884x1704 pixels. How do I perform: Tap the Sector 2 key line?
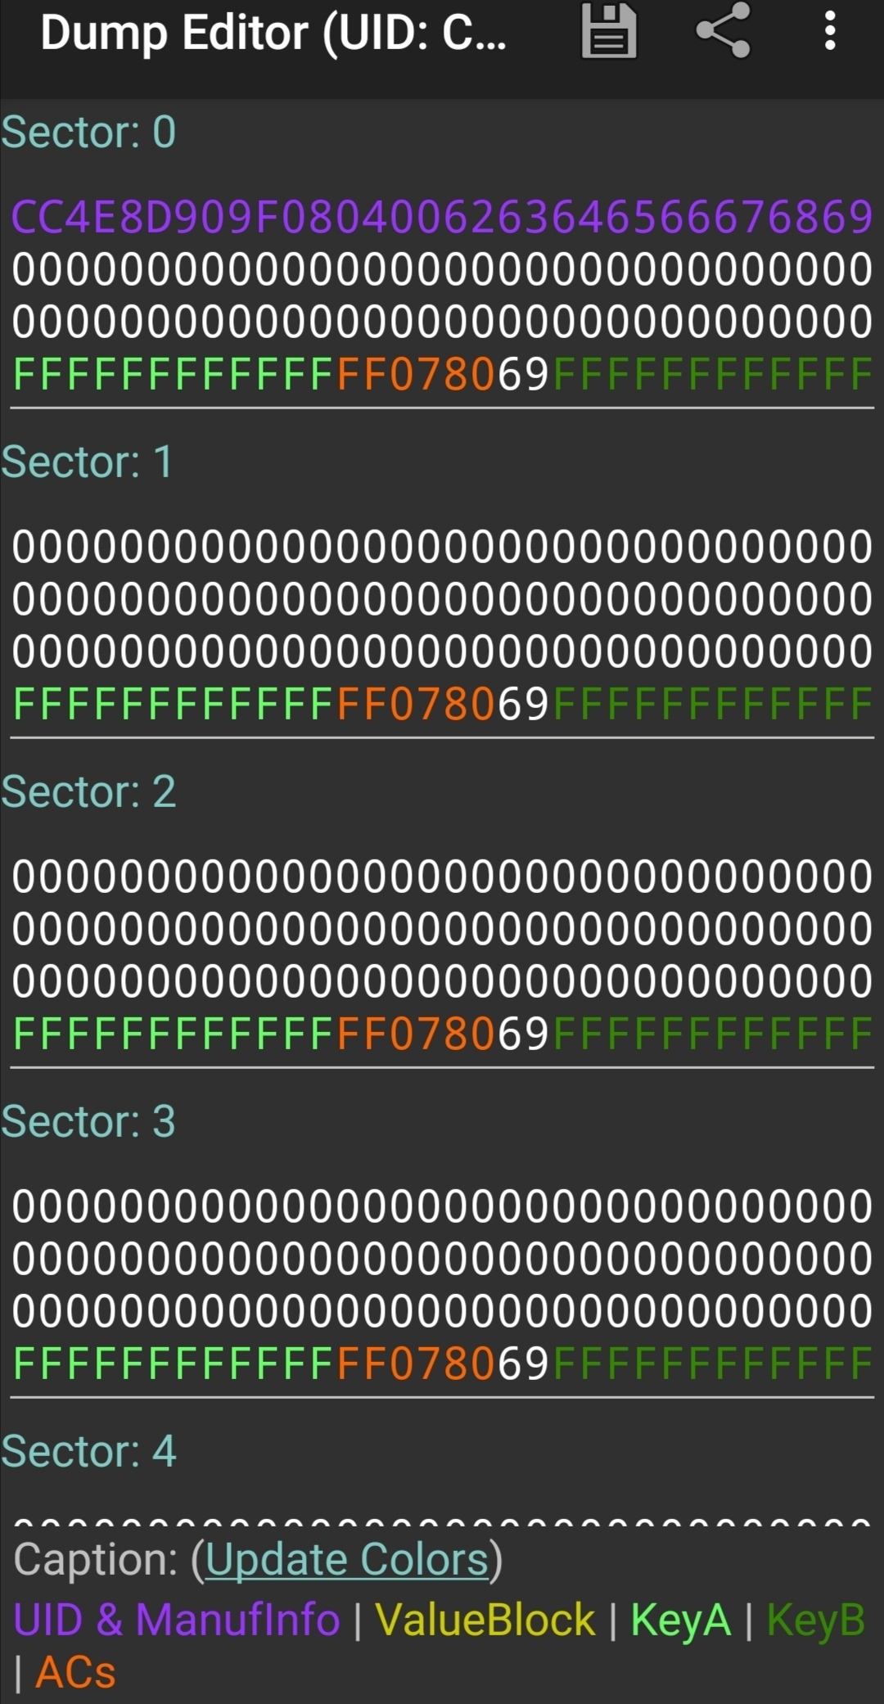442,1034
